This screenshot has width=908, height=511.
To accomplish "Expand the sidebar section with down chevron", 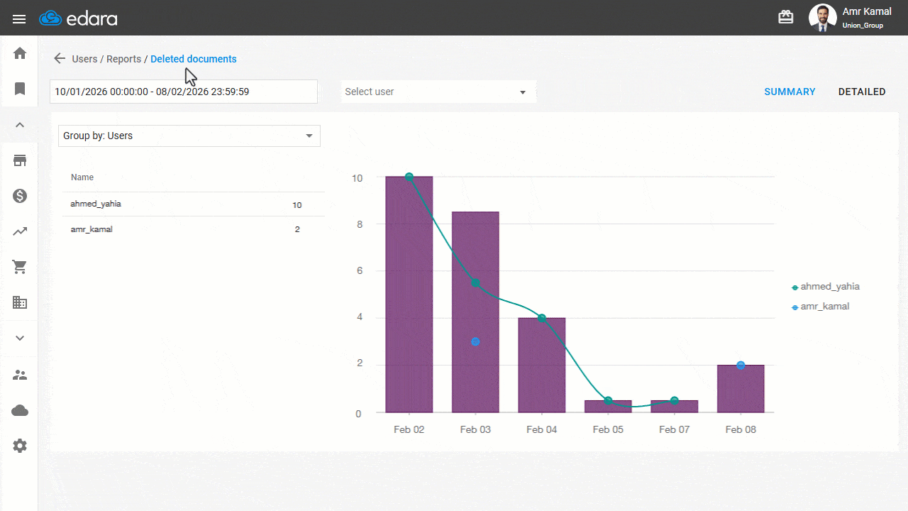I will (x=20, y=339).
